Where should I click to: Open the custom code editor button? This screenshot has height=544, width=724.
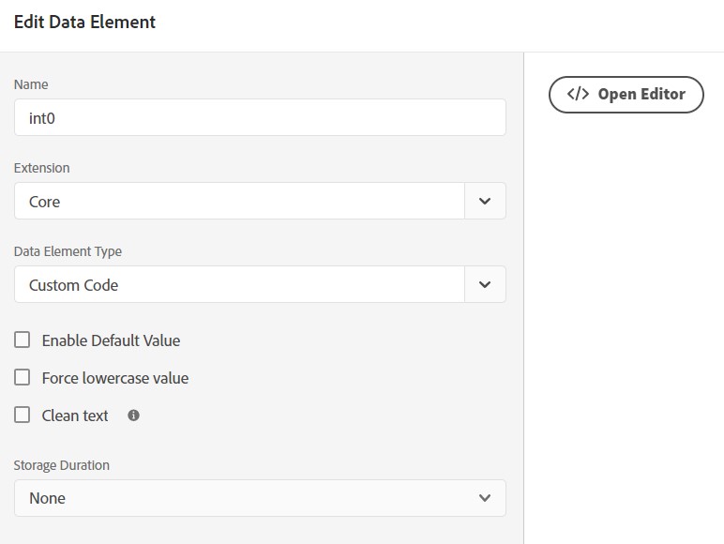coord(626,95)
